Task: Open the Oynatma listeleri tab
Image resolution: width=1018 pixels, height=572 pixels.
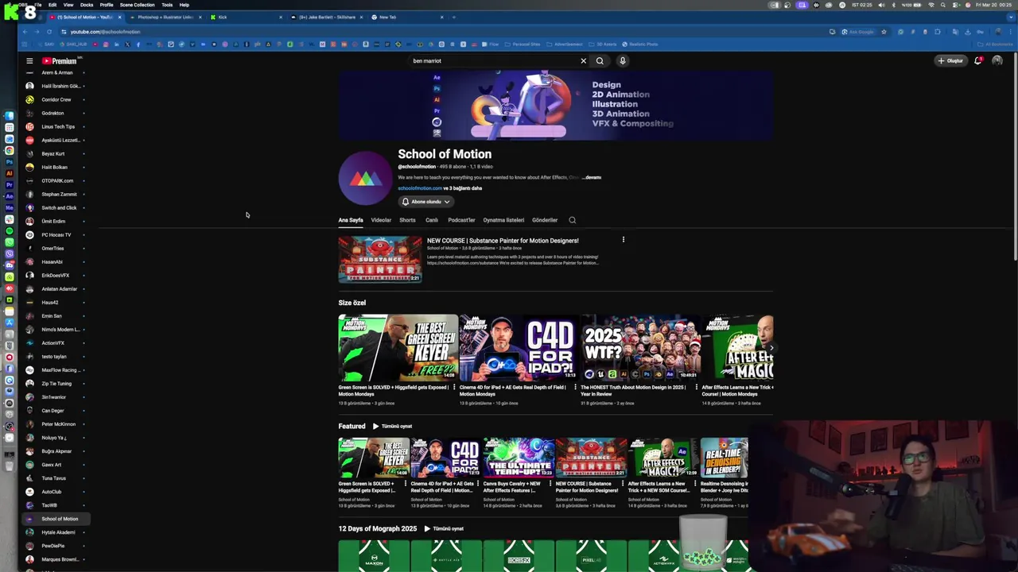Action: coord(503,220)
